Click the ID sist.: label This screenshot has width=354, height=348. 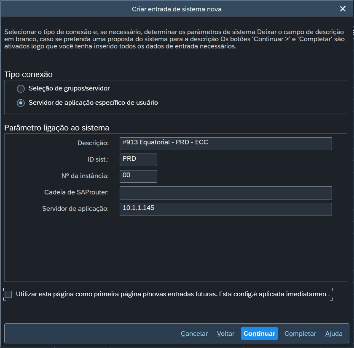tap(98, 159)
